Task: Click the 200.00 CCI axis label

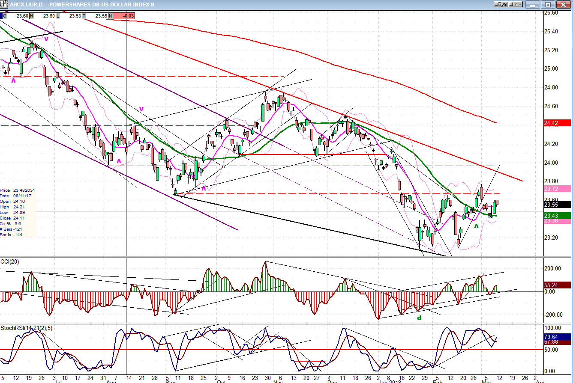Action: coord(552,269)
